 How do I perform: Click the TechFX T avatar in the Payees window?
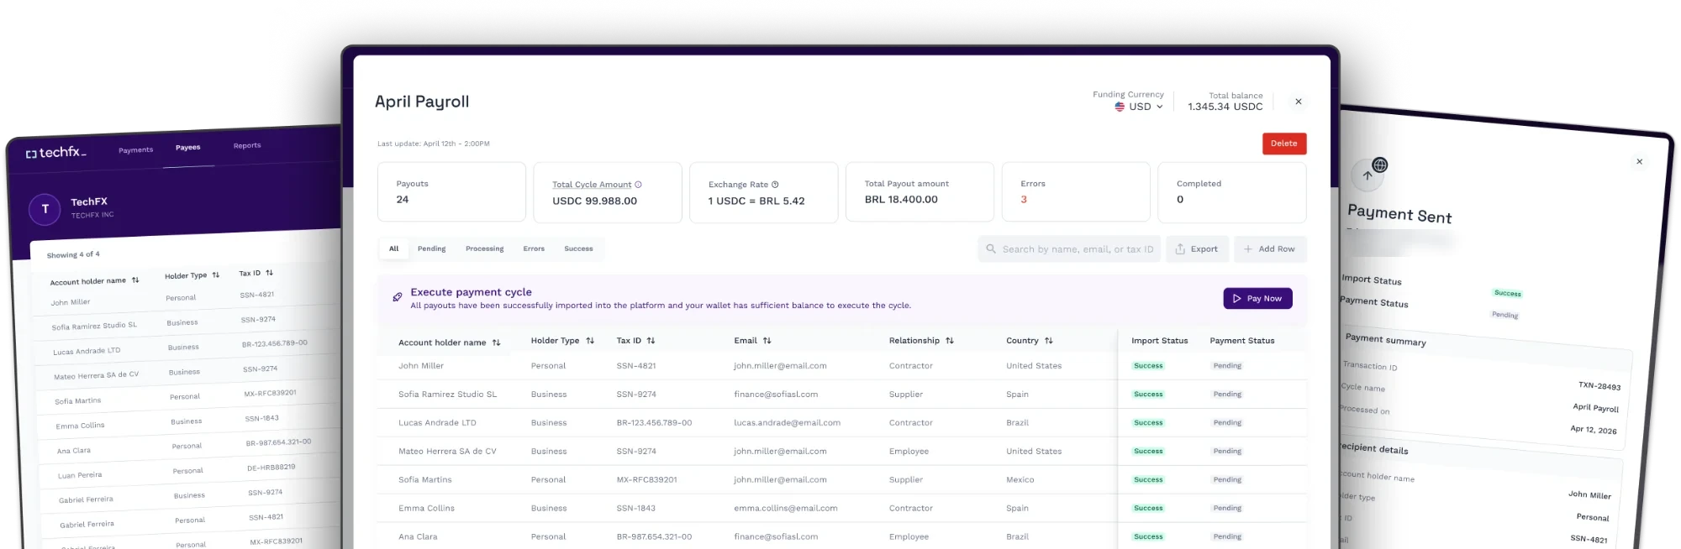[45, 209]
